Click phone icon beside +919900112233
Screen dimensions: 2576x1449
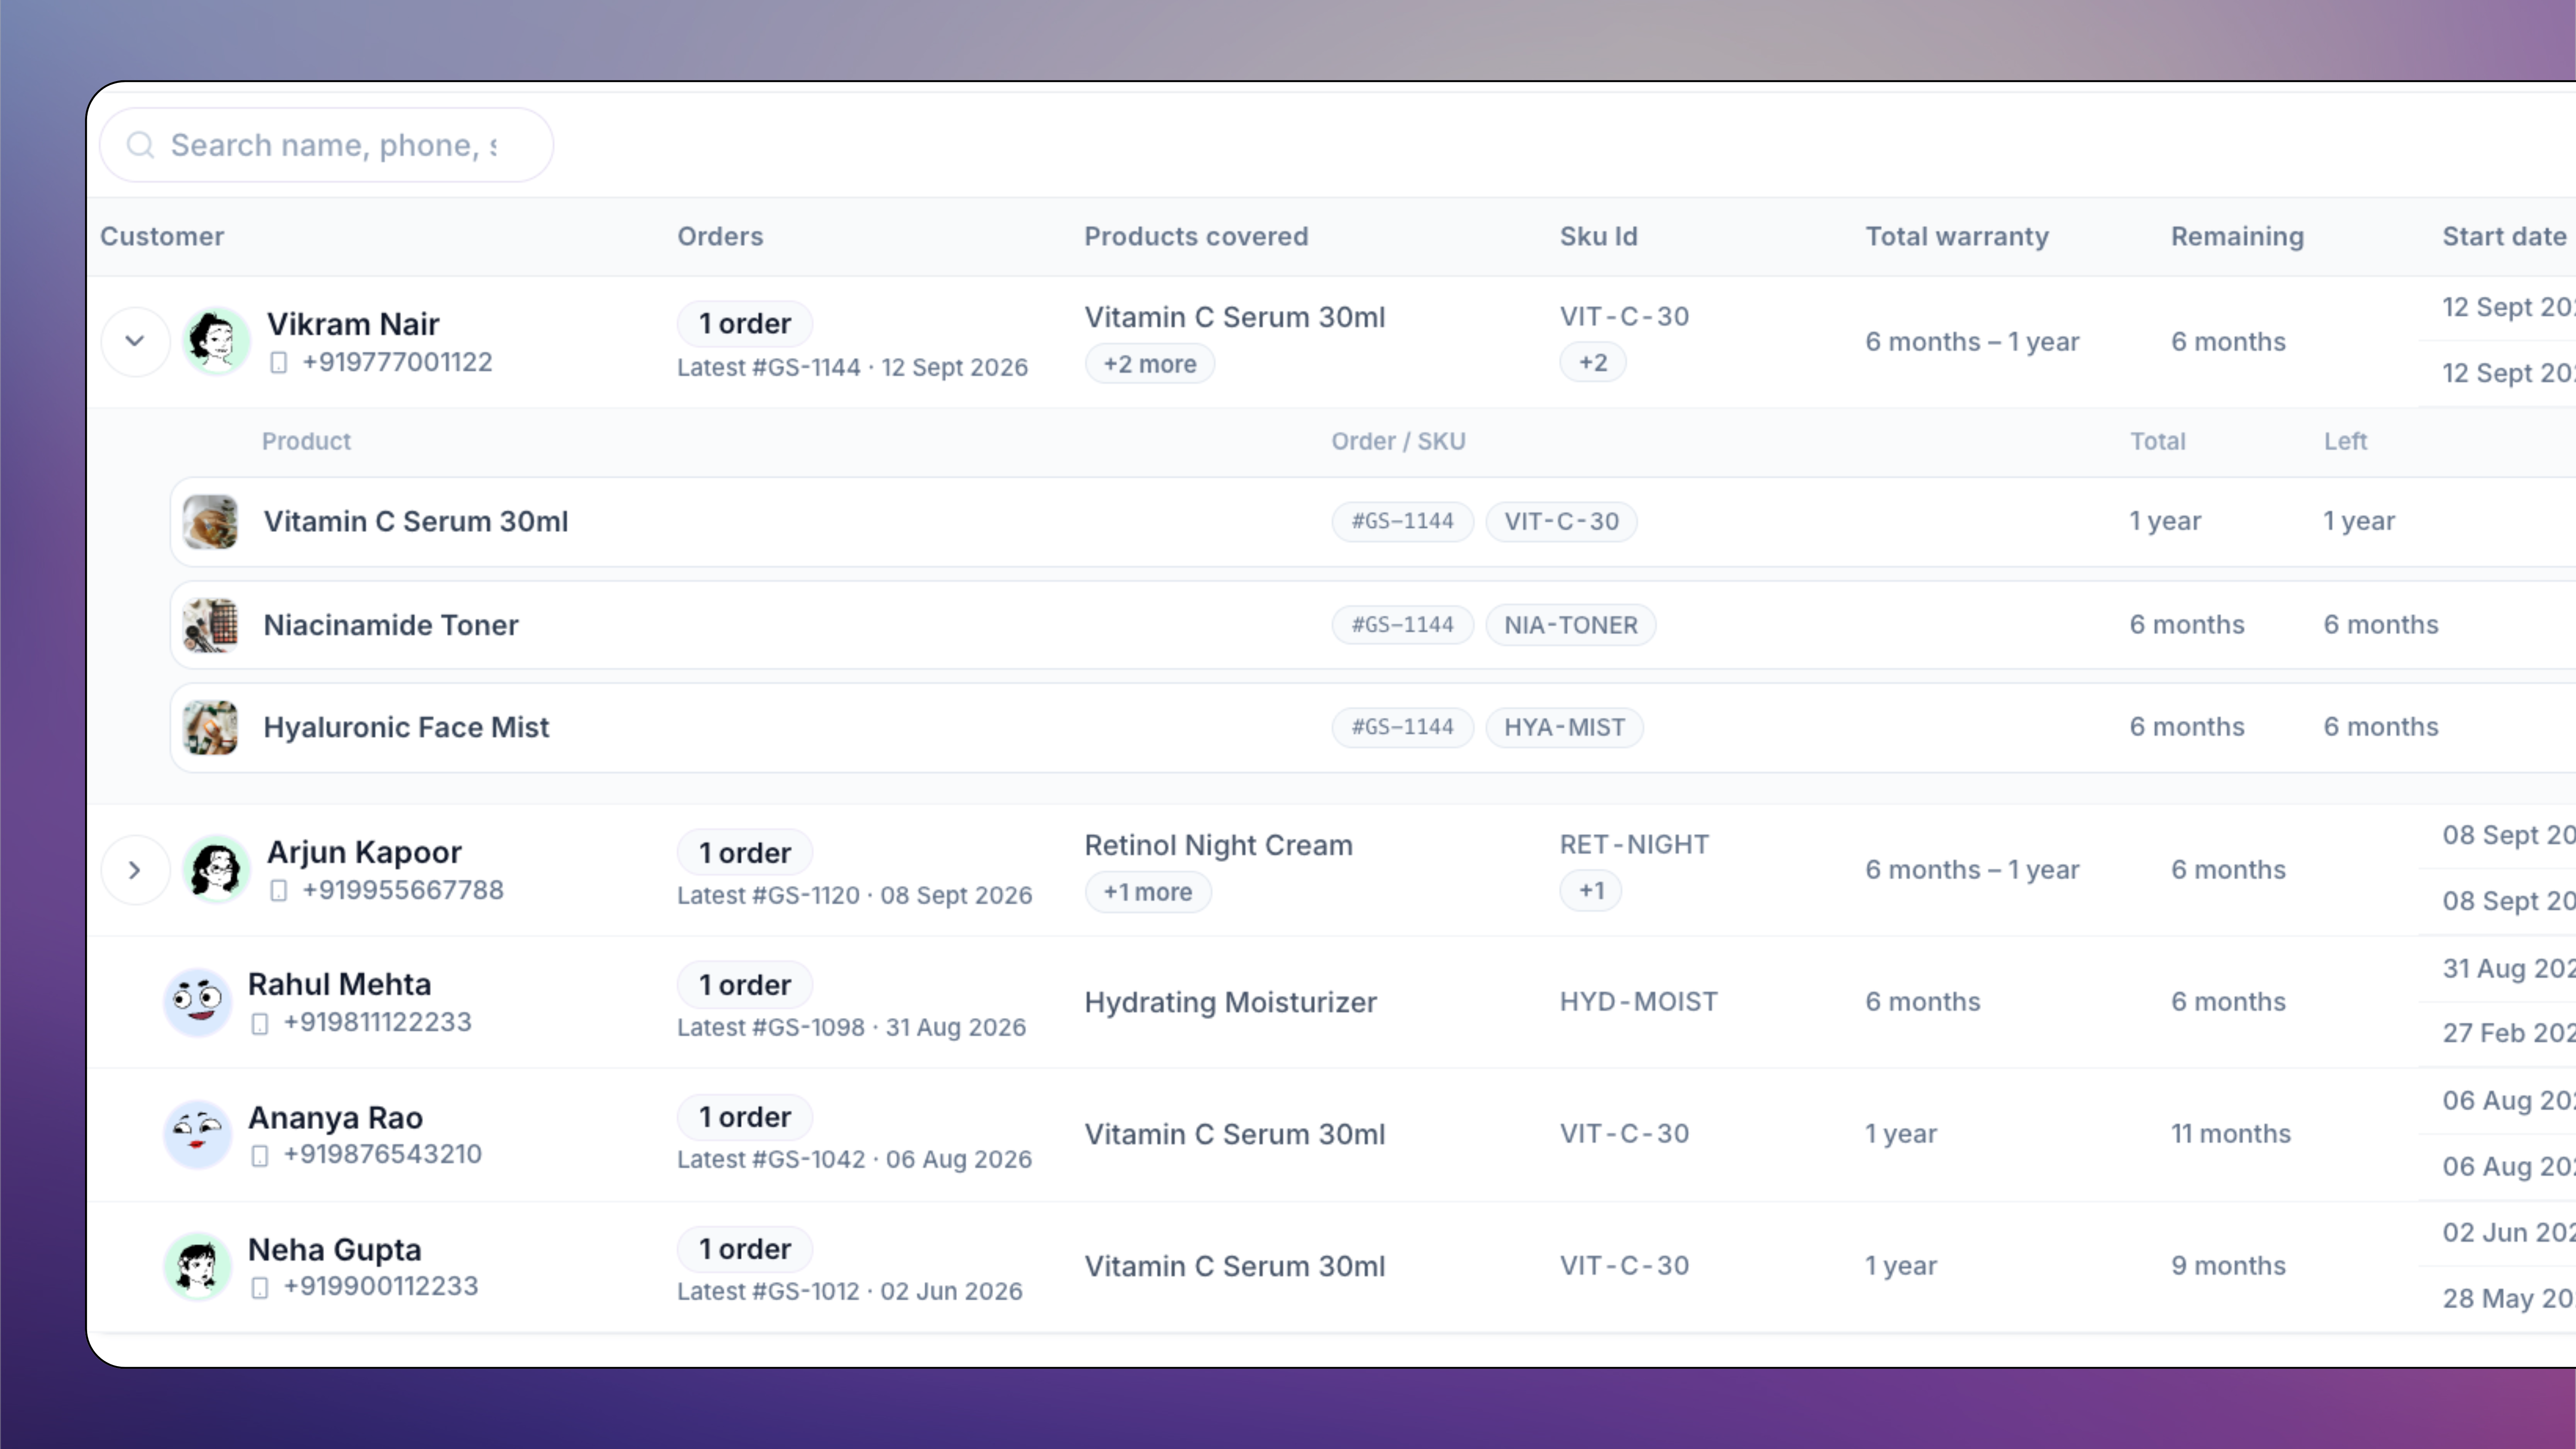click(260, 1287)
